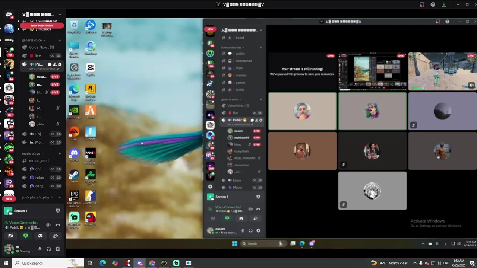
Task: Open the server with 36 badge
Action: [9, 76]
